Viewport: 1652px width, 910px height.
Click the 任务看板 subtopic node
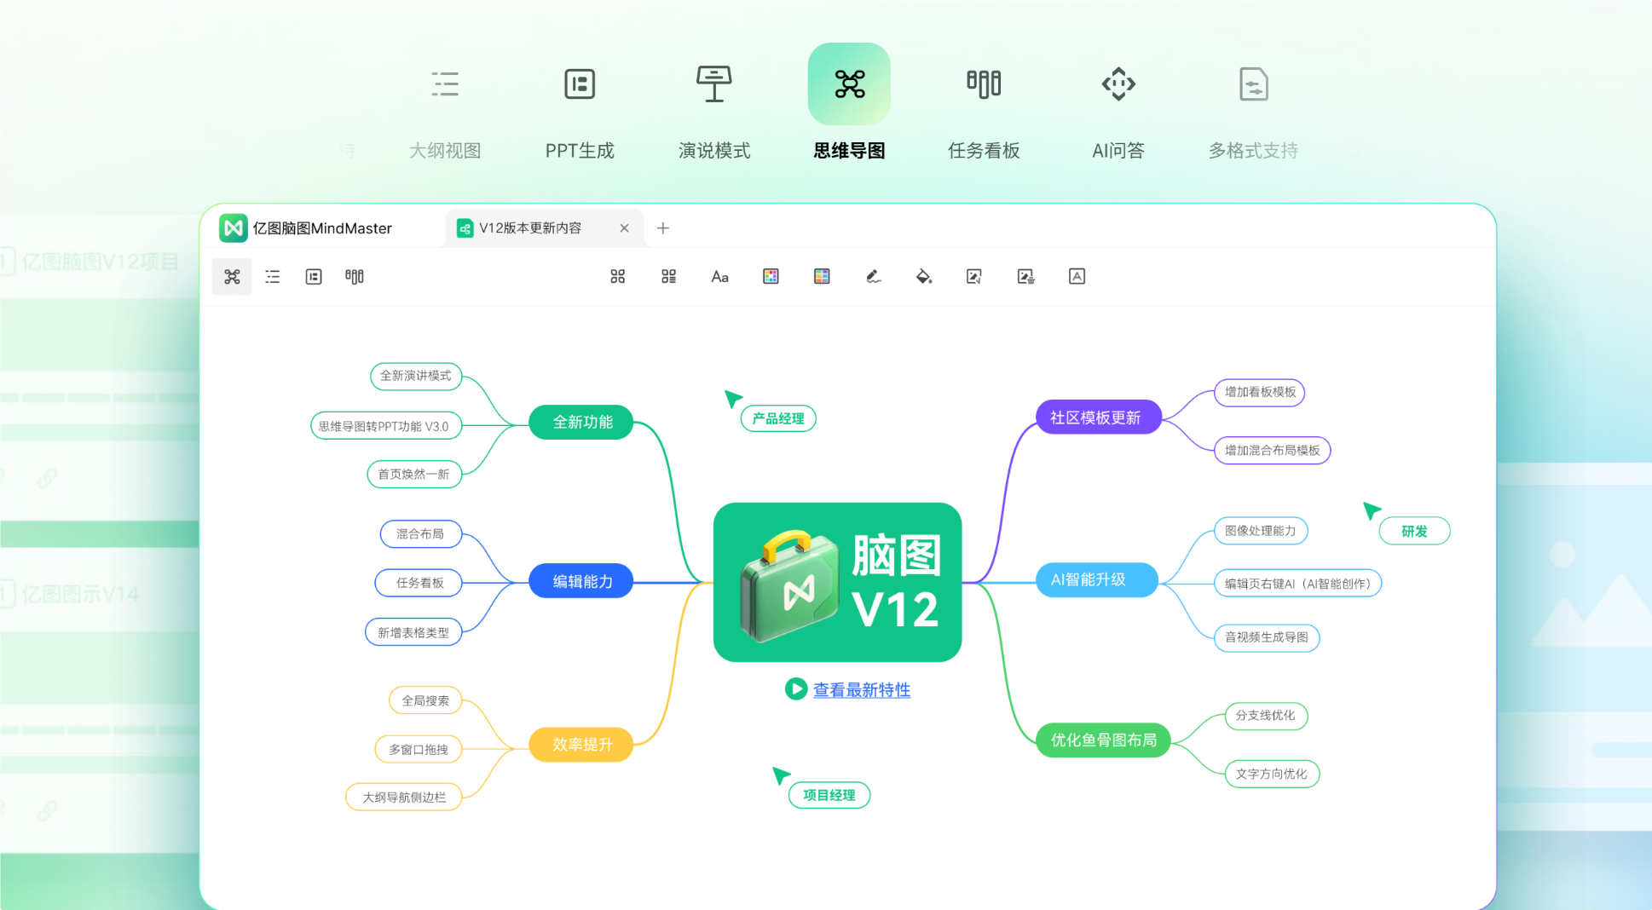419,583
